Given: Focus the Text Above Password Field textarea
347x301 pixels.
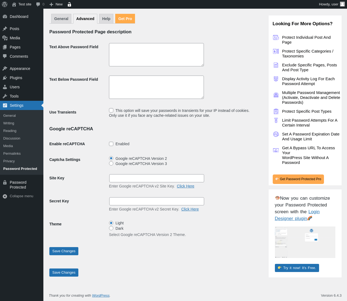Looking at the screenshot, I should (156, 55).
